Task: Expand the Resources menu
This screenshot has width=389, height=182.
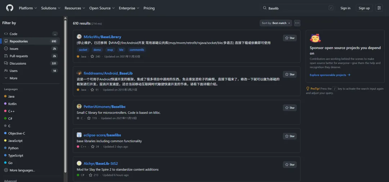Action: pyautogui.click(x=75, y=8)
